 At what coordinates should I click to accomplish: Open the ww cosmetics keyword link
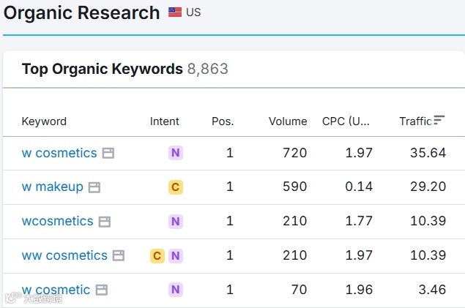[x=64, y=255]
